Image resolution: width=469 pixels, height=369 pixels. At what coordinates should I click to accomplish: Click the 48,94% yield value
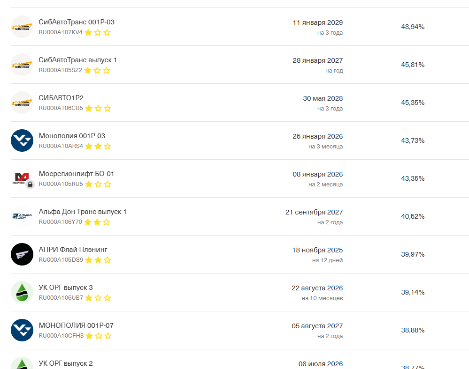[413, 27]
